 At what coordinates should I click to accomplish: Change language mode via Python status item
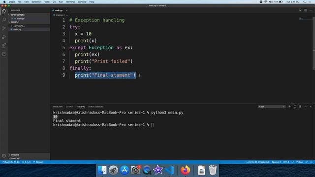click(x=300, y=162)
